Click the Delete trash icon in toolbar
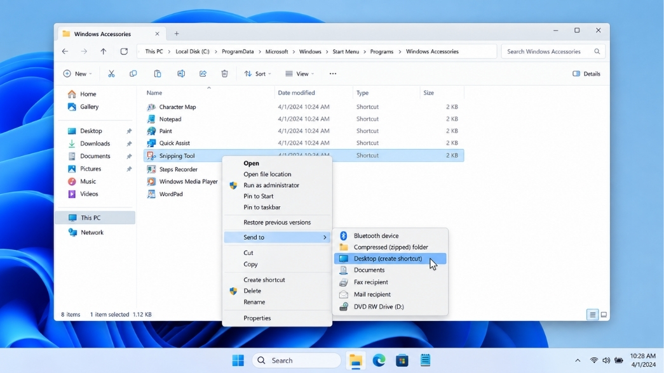This screenshot has height=373, width=664. [224, 74]
